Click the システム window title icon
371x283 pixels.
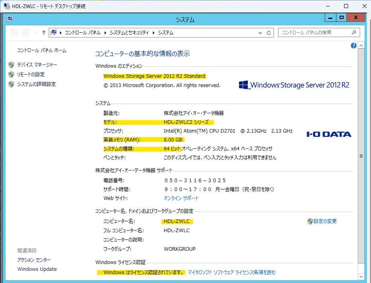(10, 19)
